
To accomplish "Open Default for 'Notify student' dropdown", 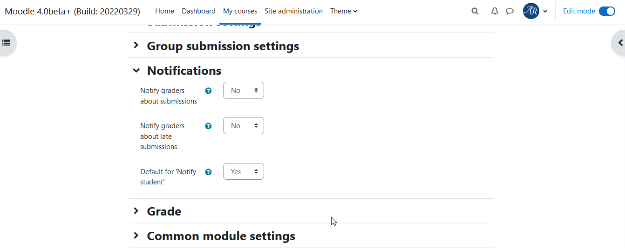I will pyautogui.click(x=244, y=171).
